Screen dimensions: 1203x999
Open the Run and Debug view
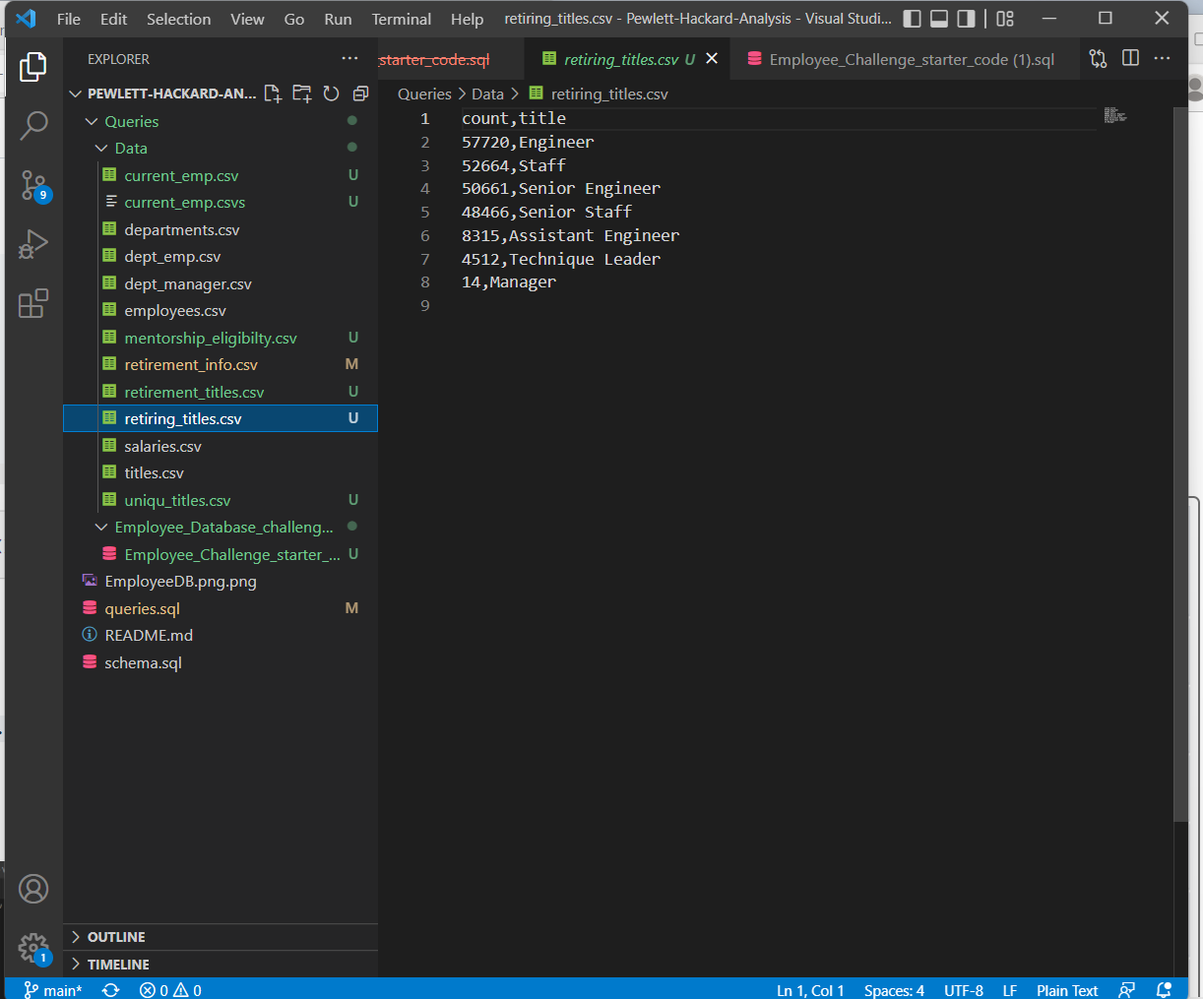point(33,243)
